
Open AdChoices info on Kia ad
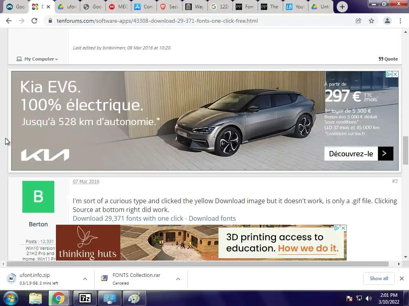point(389,75)
